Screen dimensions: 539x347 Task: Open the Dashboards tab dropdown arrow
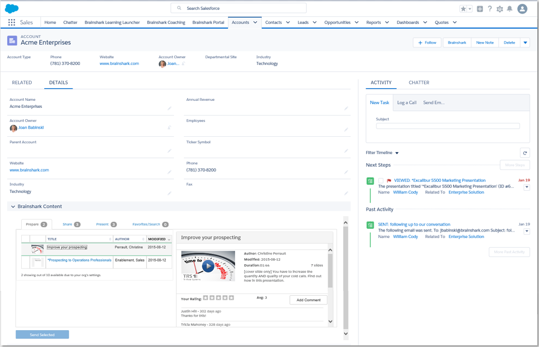[x=425, y=22]
